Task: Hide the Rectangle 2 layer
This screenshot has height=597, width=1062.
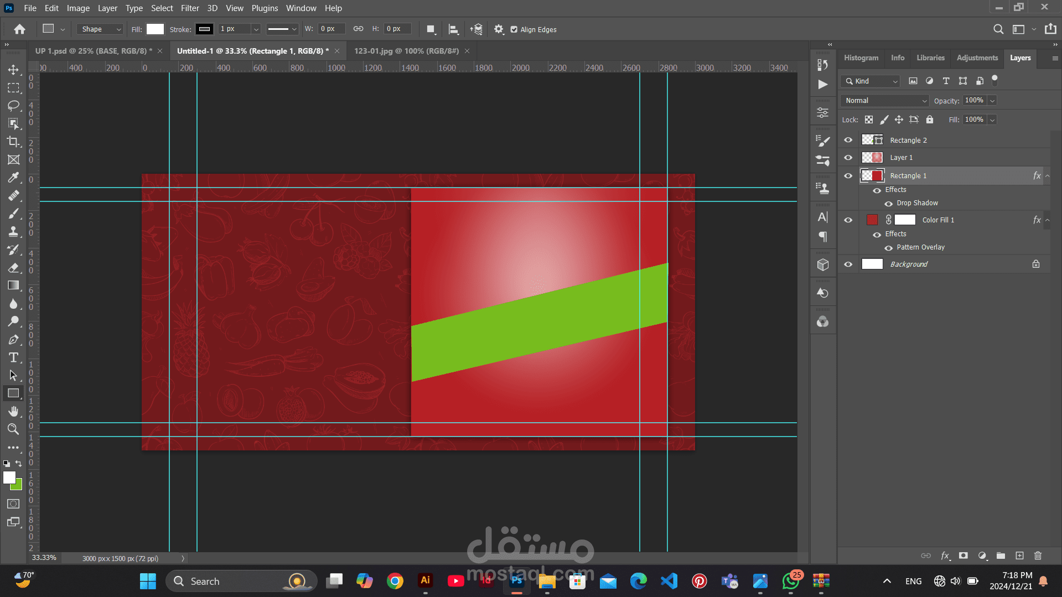Action: click(x=848, y=140)
